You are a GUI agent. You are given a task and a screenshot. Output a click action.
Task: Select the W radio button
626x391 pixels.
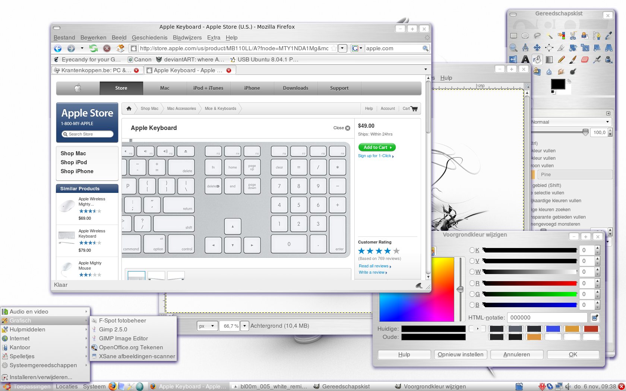[x=472, y=272]
